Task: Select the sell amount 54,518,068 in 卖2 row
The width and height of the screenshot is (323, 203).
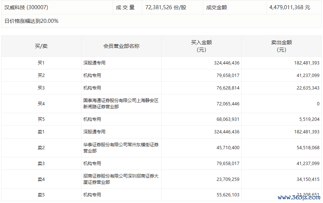Action: pyautogui.click(x=306, y=148)
